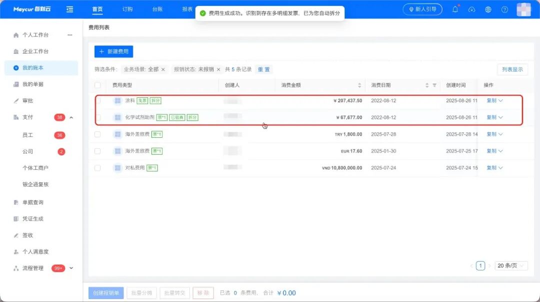540x302 pixels.
Task: Click the filter icon in 消费日期 column
Action: (434, 85)
